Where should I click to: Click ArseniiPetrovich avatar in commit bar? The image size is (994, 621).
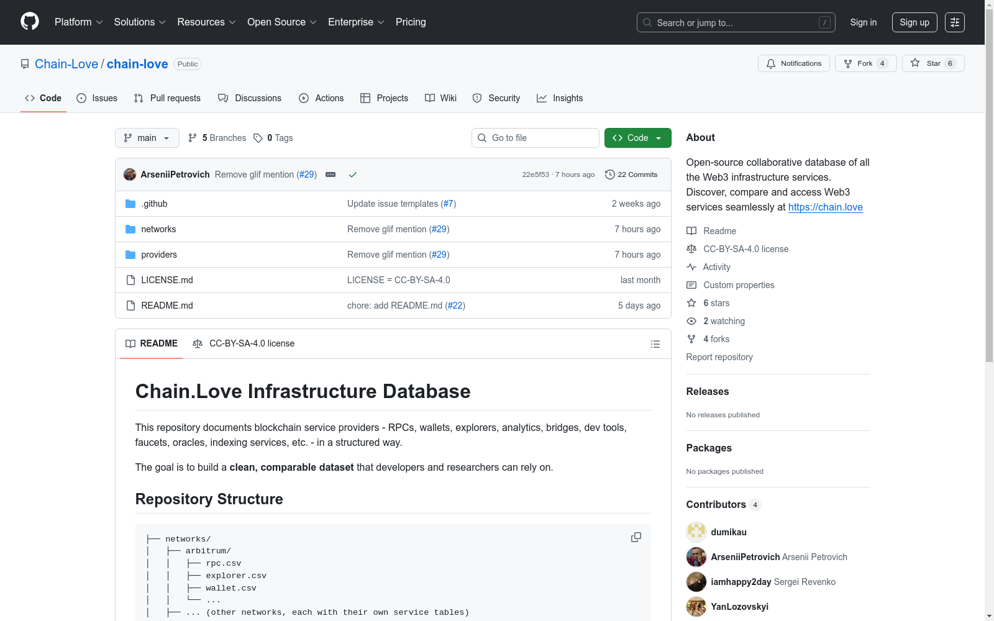[x=130, y=175]
